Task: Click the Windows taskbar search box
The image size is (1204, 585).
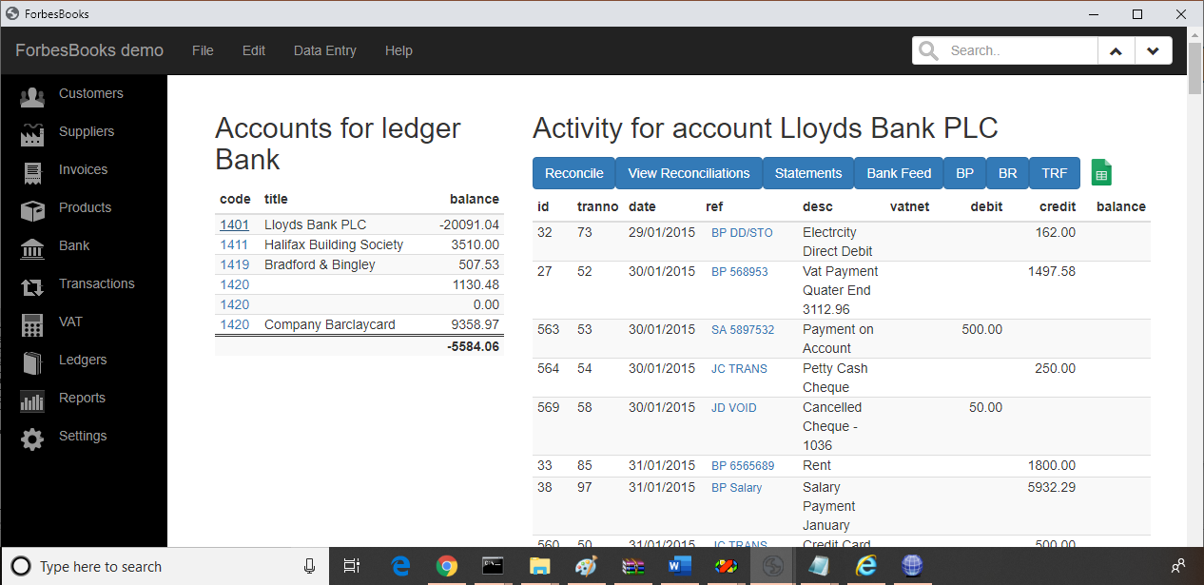Action: 167,566
